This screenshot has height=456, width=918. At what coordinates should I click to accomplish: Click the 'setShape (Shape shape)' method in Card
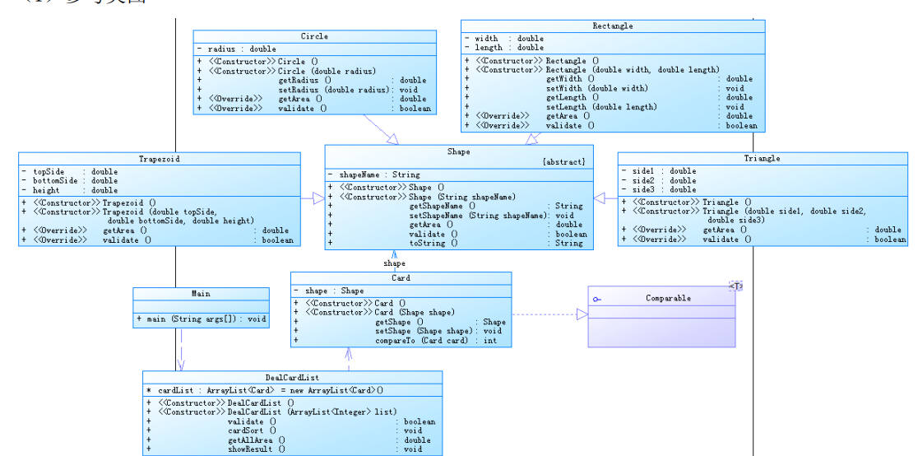tap(424, 331)
